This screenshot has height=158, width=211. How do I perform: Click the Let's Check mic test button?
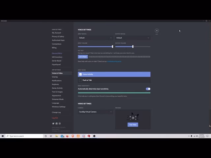83,57
